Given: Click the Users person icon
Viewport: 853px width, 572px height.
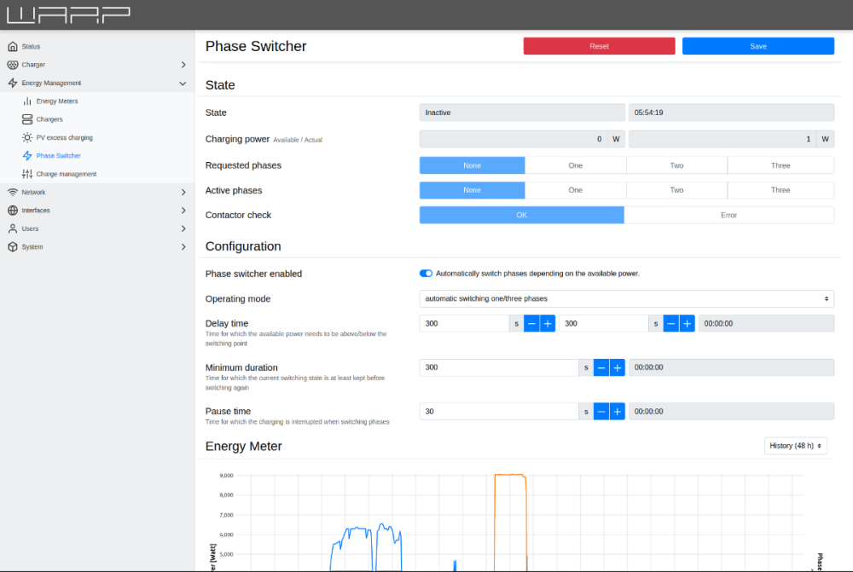Looking at the screenshot, I should tap(13, 228).
